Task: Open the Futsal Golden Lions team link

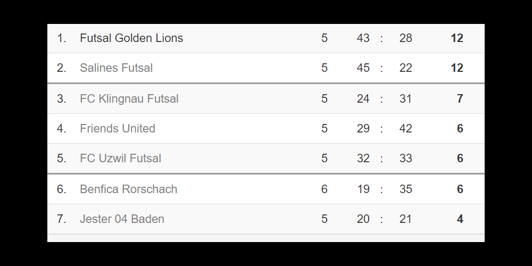Action: [x=131, y=38]
